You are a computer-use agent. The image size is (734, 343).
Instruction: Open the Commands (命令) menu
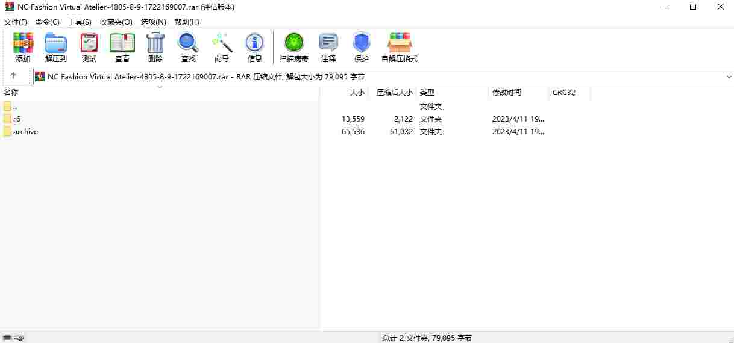(48, 22)
